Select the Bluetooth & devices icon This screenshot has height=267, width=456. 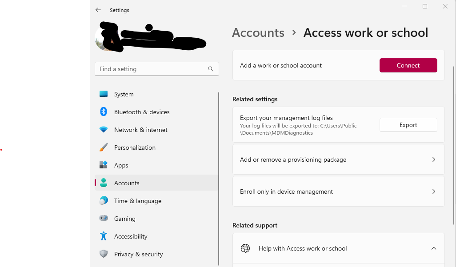pos(104,112)
